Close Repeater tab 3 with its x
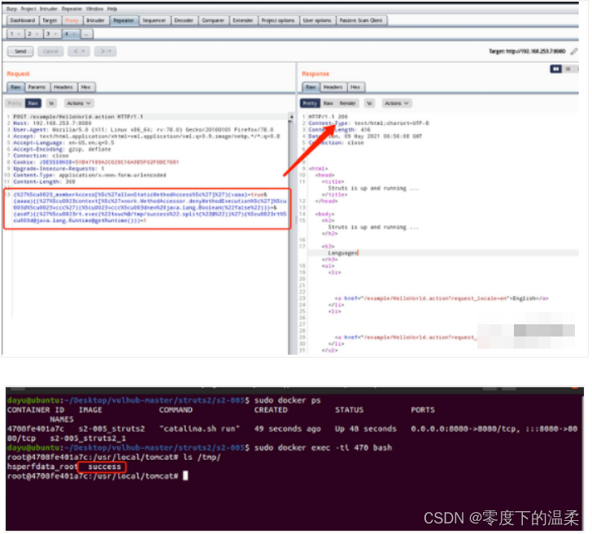The height and width of the screenshot is (534, 592). click(x=55, y=34)
